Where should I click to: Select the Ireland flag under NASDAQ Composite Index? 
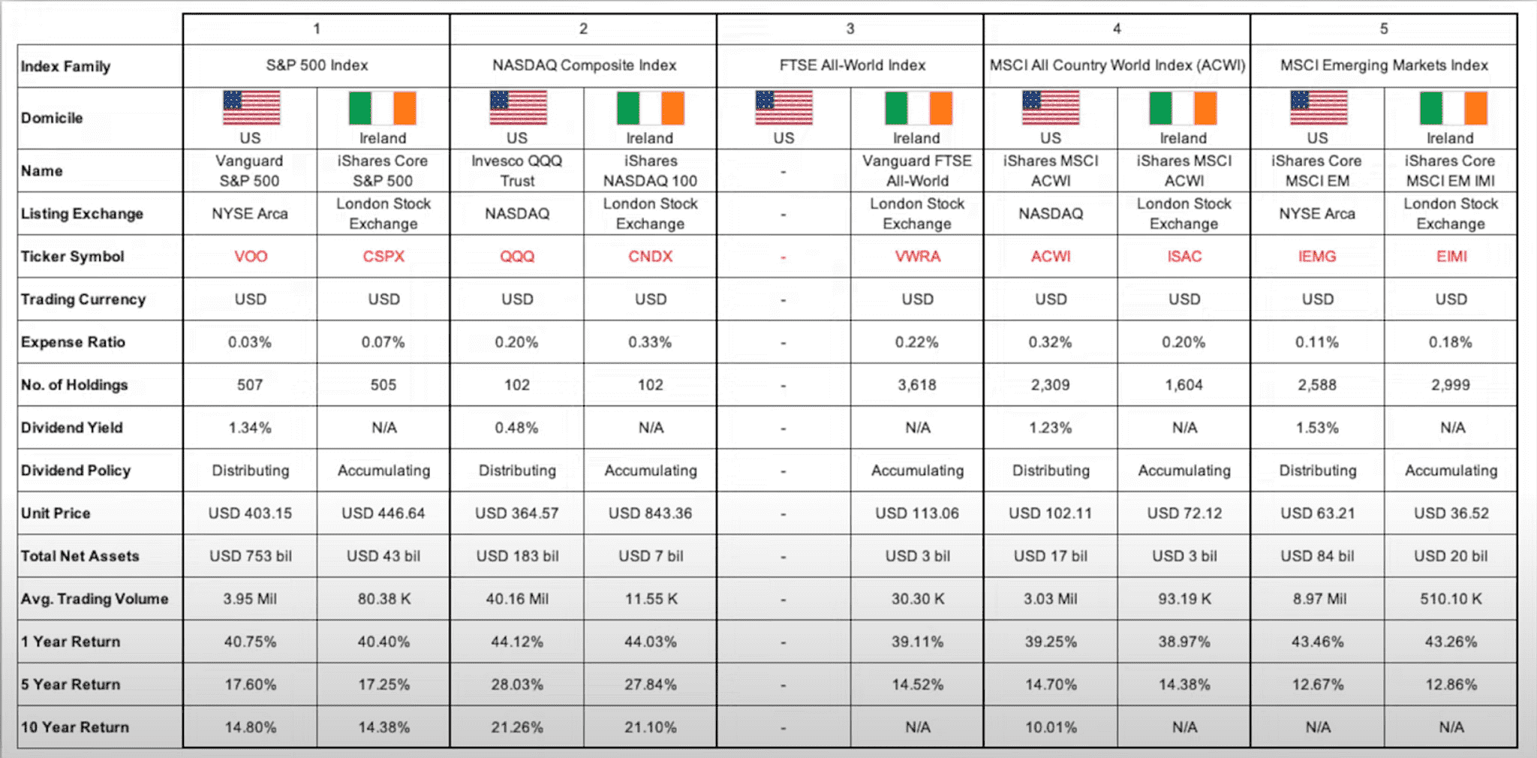650,108
